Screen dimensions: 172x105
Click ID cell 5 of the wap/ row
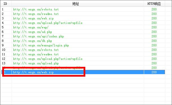click(3, 27)
